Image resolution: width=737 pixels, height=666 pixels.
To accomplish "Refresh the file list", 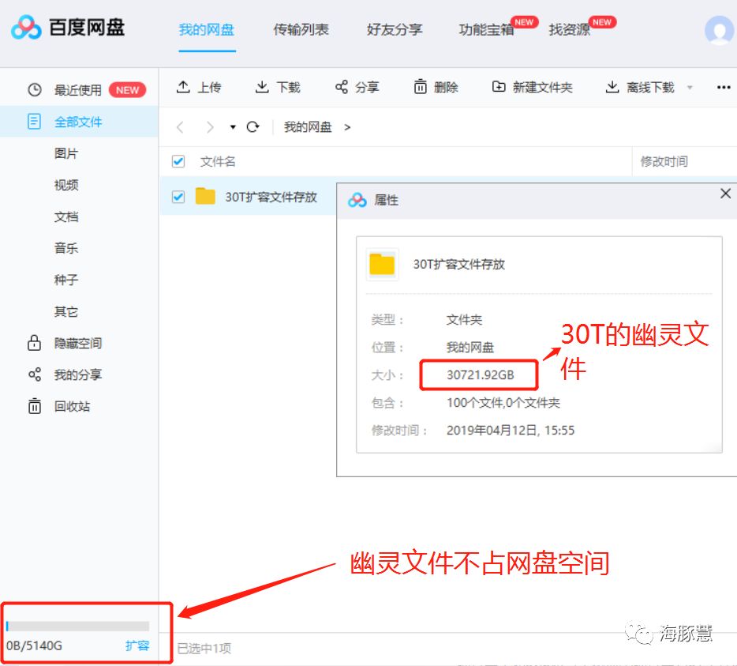I will pos(253,126).
